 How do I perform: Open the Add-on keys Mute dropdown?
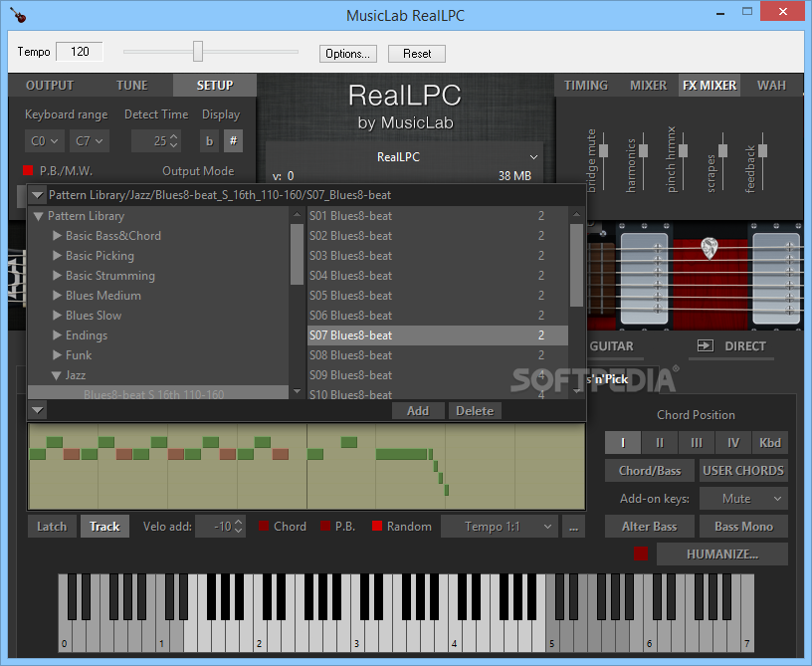[743, 499]
